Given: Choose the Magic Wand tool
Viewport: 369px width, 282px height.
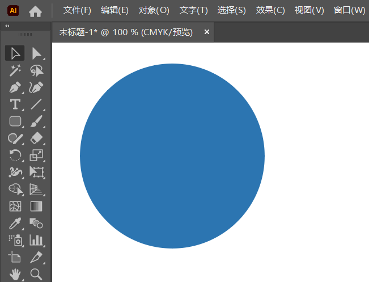Looking at the screenshot, I should tap(15, 70).
